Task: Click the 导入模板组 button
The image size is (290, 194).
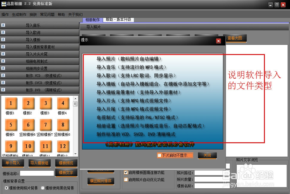Action: tap(40, 163)
